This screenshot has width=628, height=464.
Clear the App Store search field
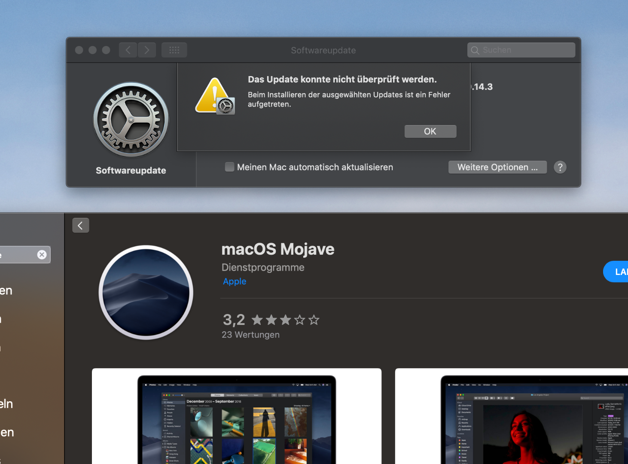pos(42,255)
